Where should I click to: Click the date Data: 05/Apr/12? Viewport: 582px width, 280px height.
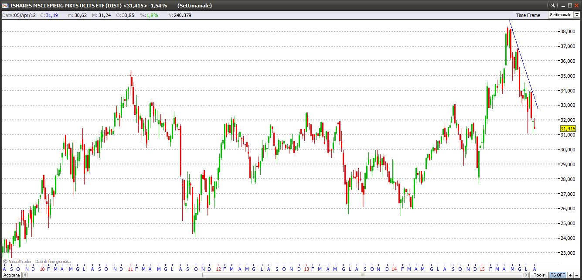point(19,15)
